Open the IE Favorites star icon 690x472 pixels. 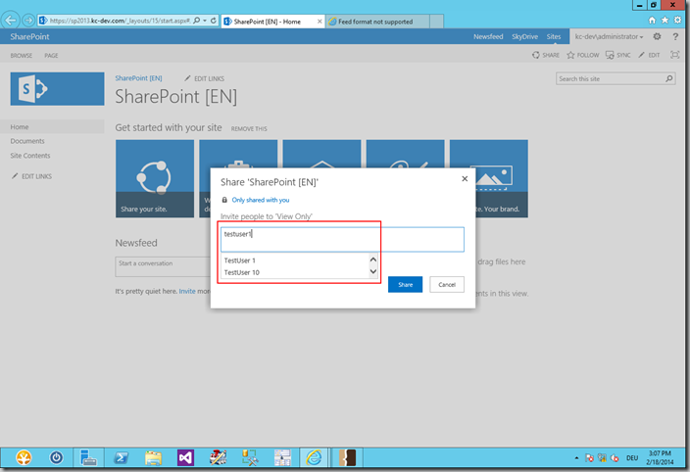tap(665, 21)
